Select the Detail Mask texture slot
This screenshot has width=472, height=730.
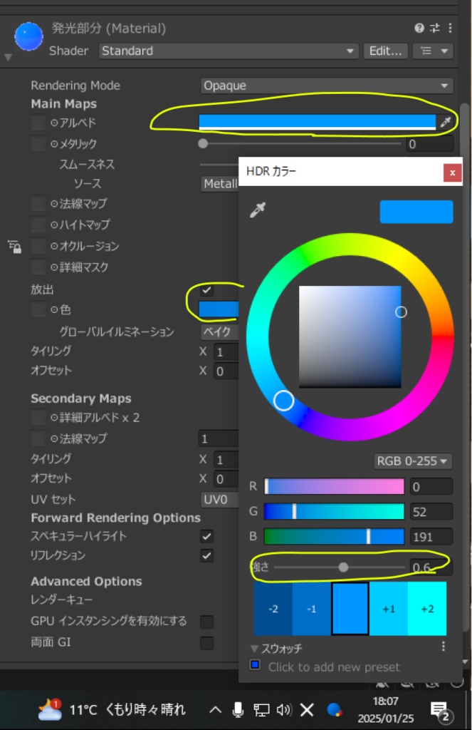[x=38, y=267]
